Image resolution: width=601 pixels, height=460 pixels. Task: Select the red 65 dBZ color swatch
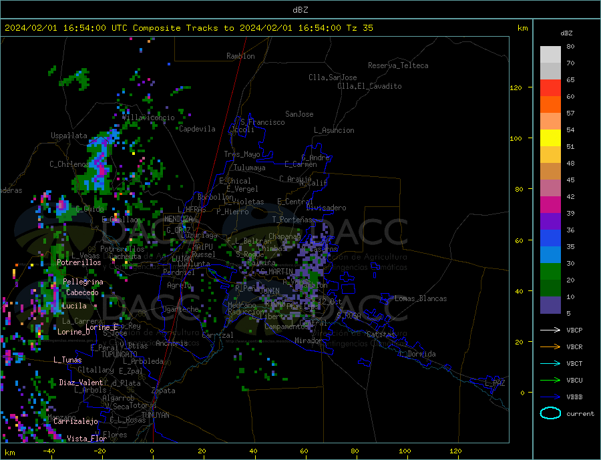[550, 87]
